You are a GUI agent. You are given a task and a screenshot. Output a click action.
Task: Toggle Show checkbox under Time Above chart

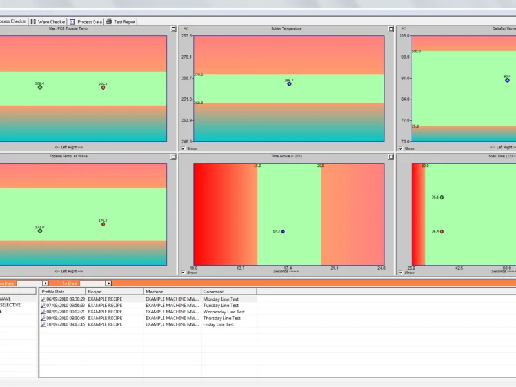click(x=184, y=273)
